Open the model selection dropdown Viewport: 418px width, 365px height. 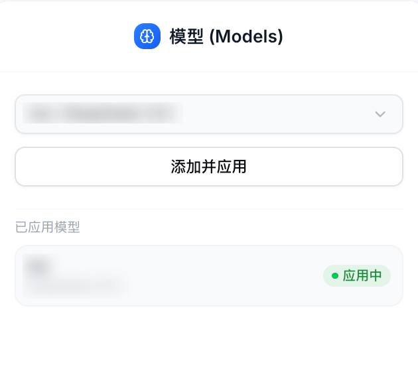click(208, 114)
